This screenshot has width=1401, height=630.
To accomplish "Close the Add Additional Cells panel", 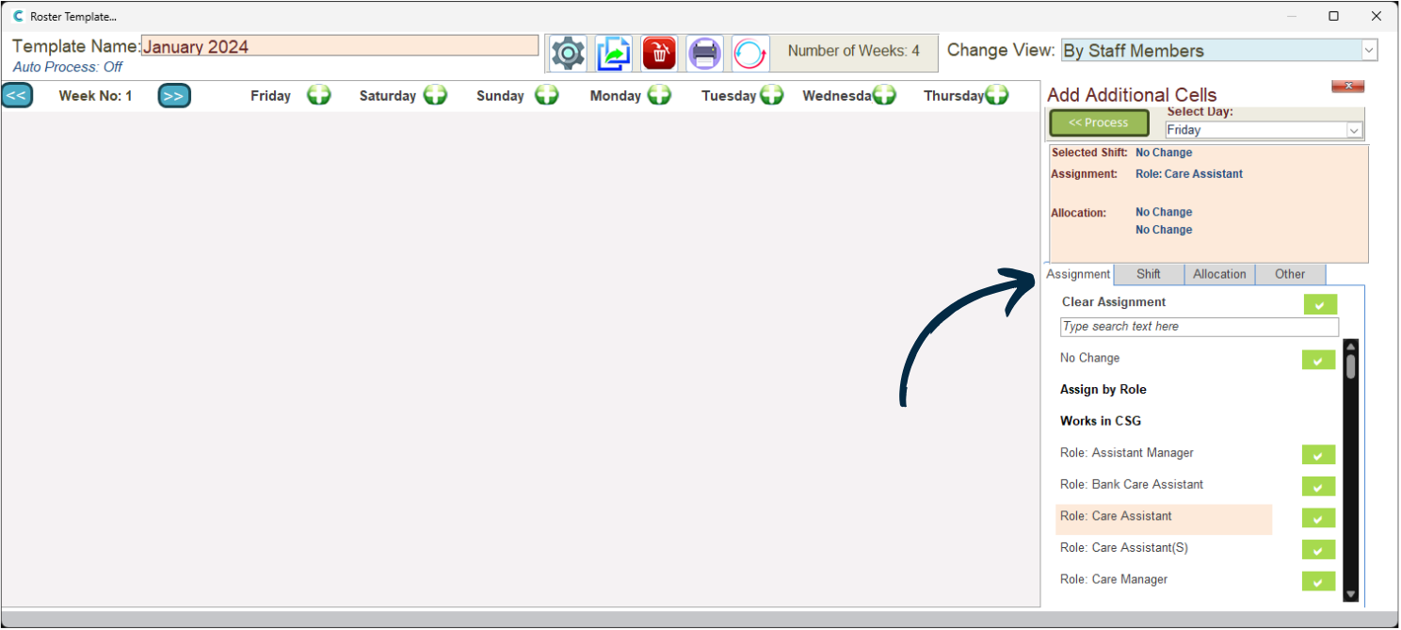I will [1347, 86].
